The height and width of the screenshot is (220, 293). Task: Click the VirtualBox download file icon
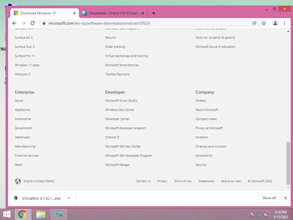[x=16, y=198]
